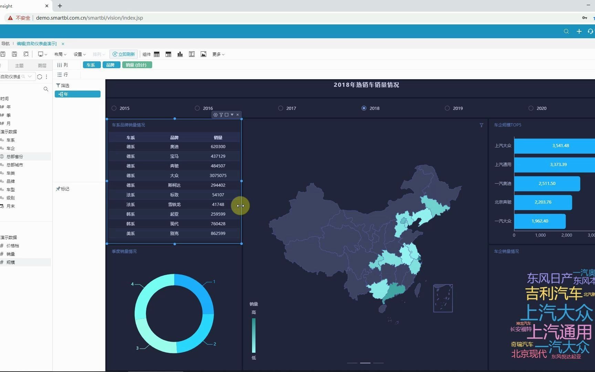Open the 设置 settings dropdown
The height and width of the screenshot is (372, 595).
[79, 54]
